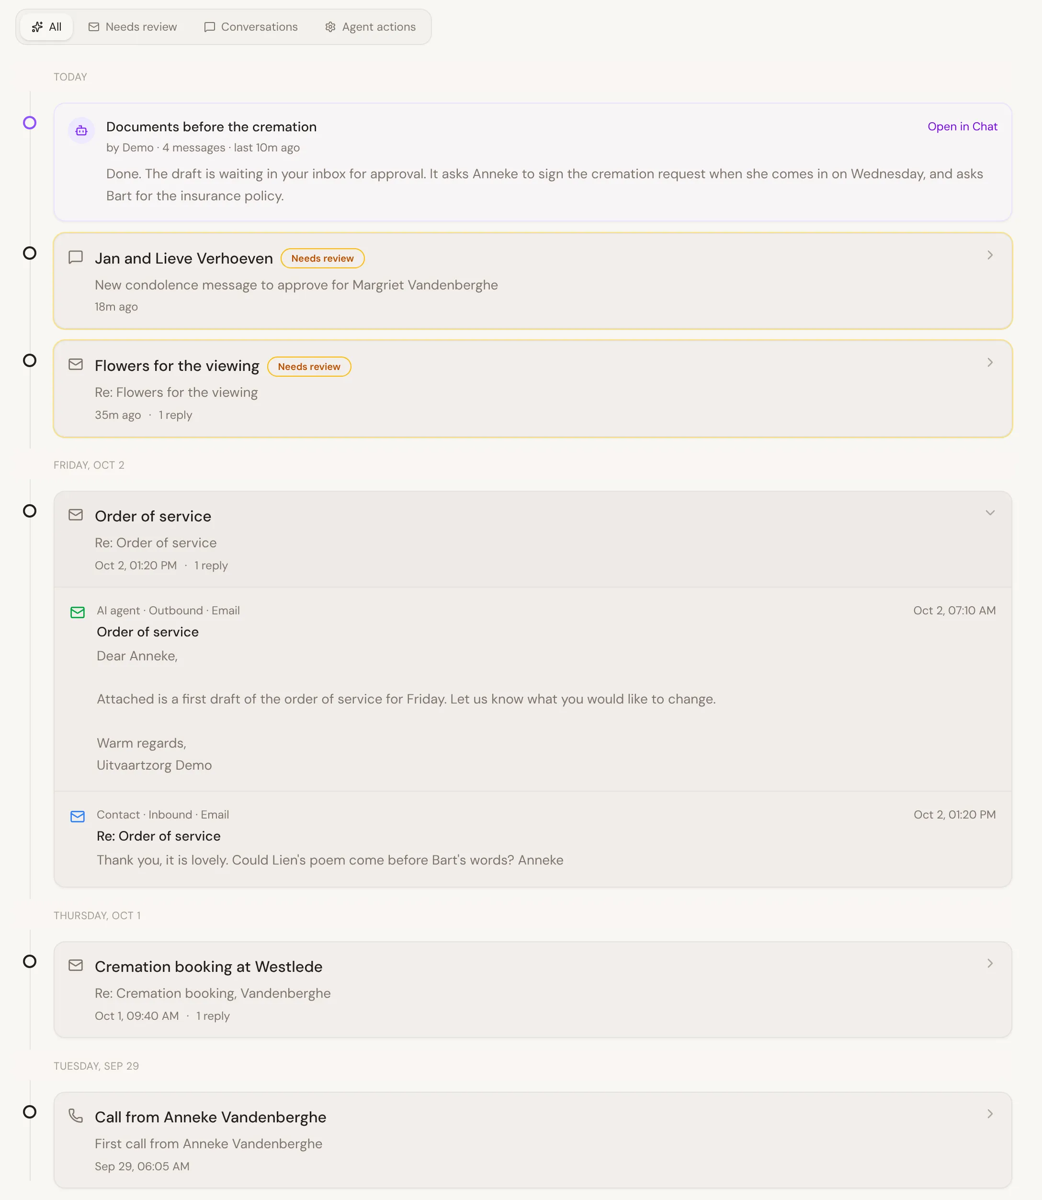This screenshot has height=1200, width=1042.
Task: Click envelope icon in Order of service header
Action: coord(76,515)
